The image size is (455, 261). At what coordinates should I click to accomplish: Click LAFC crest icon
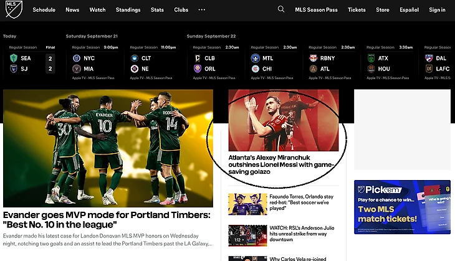click(x=429, y=69)
